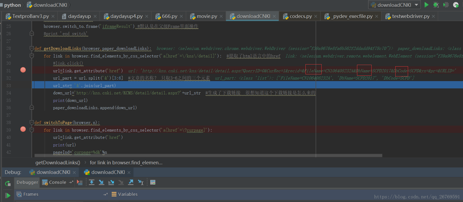Close the 666.py tab
The width and height of the screenshot is (463, 202).
(181, 16)
